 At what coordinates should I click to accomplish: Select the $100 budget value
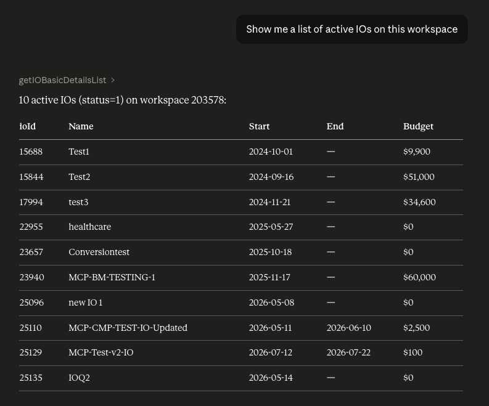[x=413, y=352]
